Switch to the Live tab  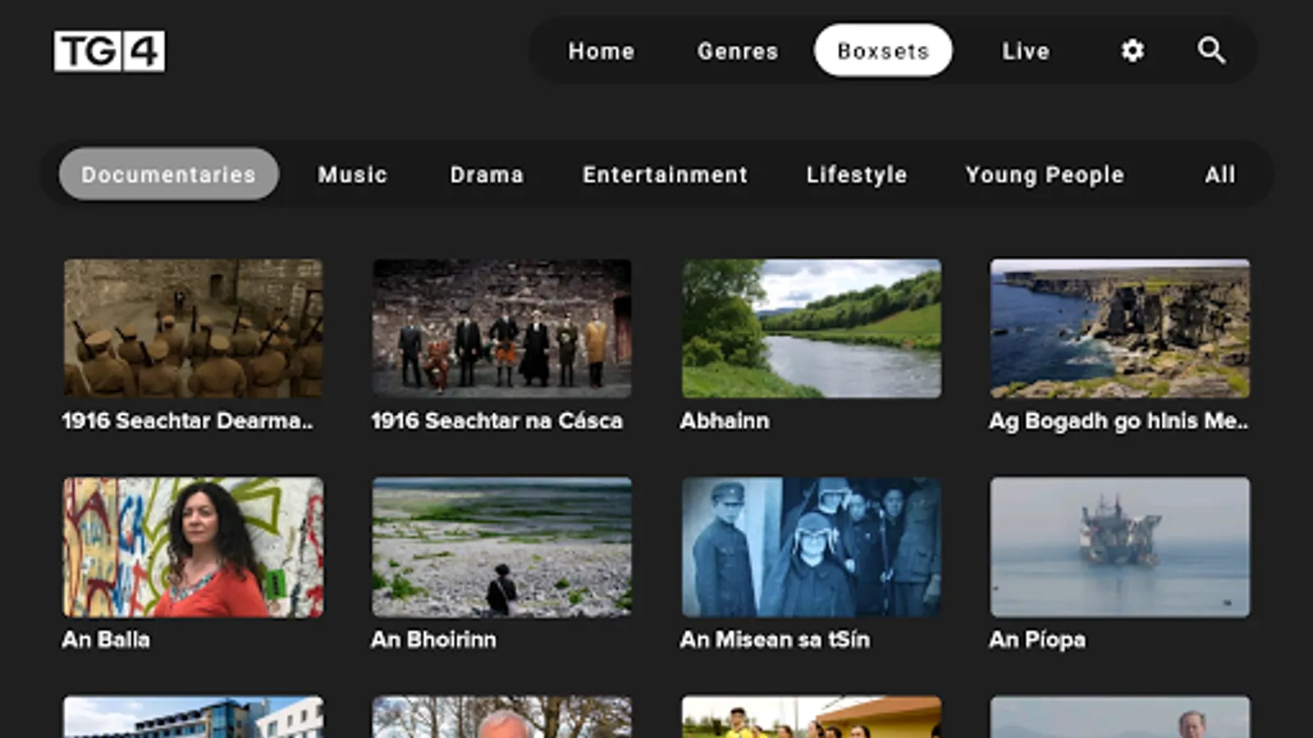[1026, 51]
